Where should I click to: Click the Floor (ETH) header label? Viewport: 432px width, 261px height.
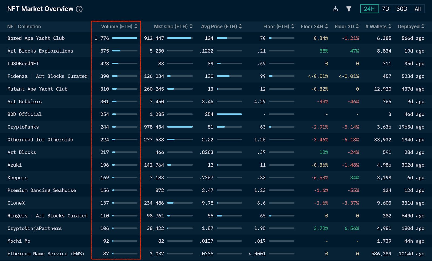276,26
